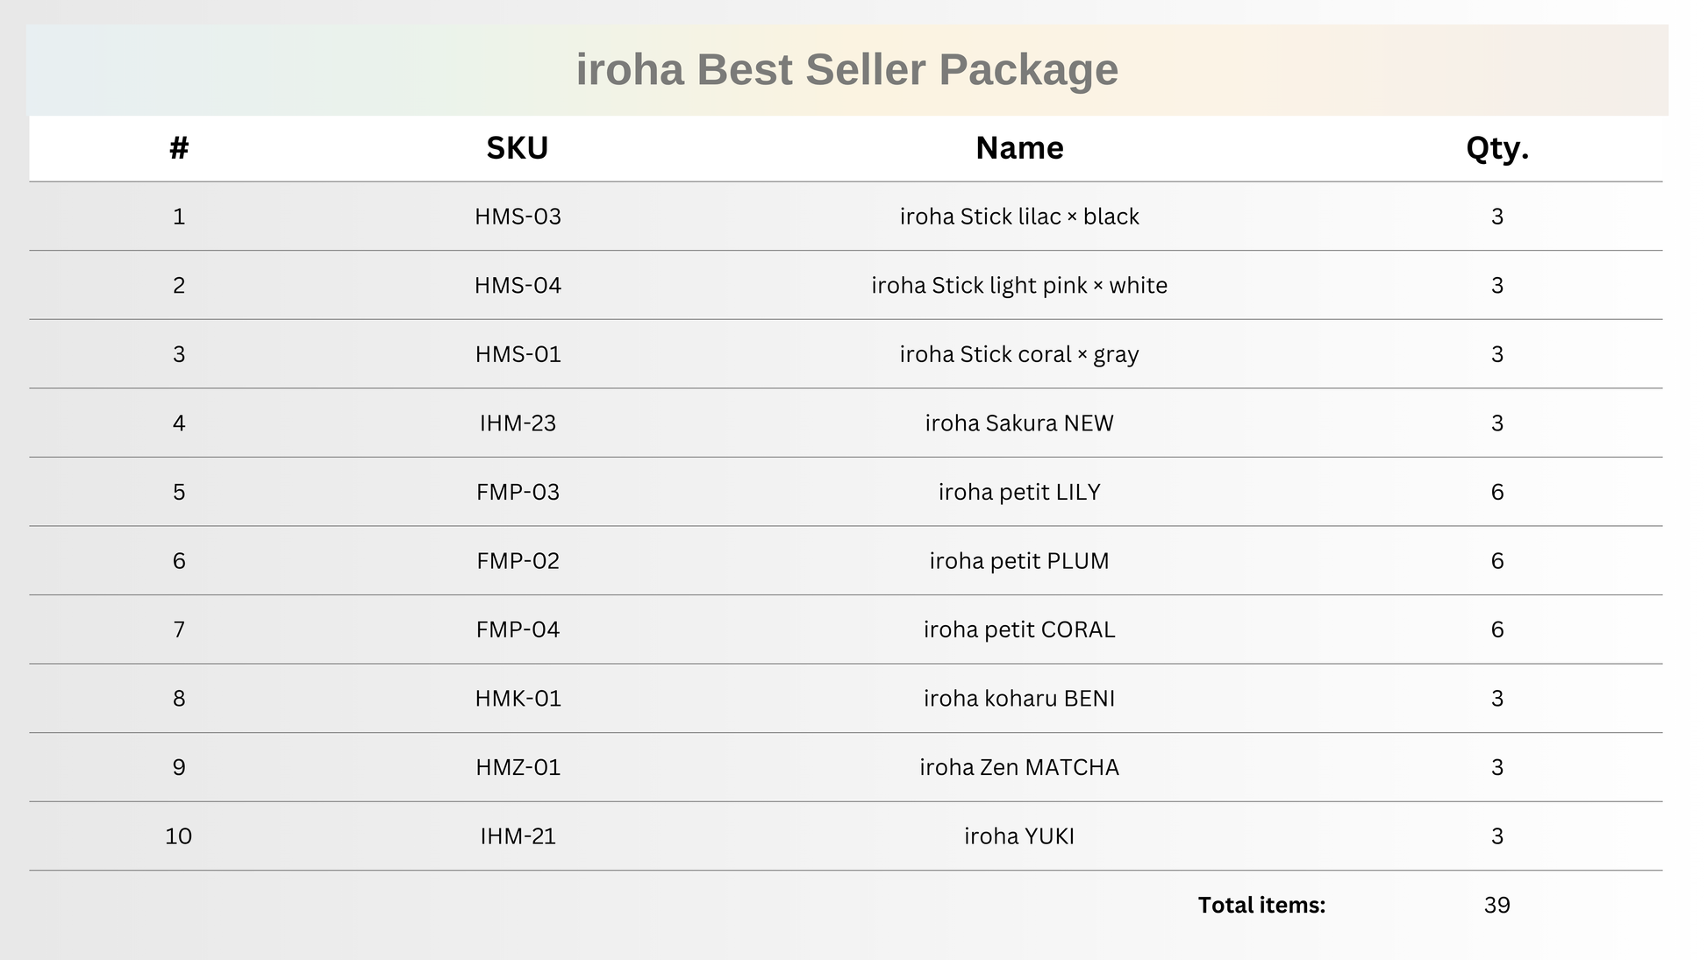The image size is (1707, 960).
Task: Select the HMS-01 SKU cell
Action: (518, 354)
